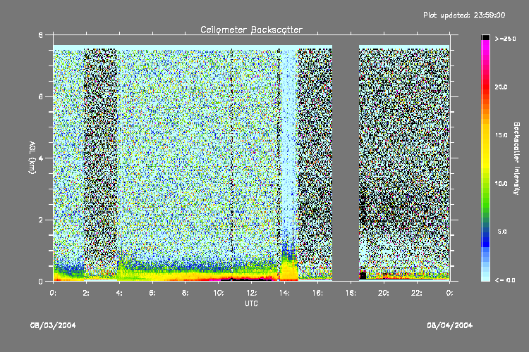The height and width of the screenshot is (352, 529).
Task: Click the 'Backscatter Intensity' colorbar title
Action: (516, 158)
